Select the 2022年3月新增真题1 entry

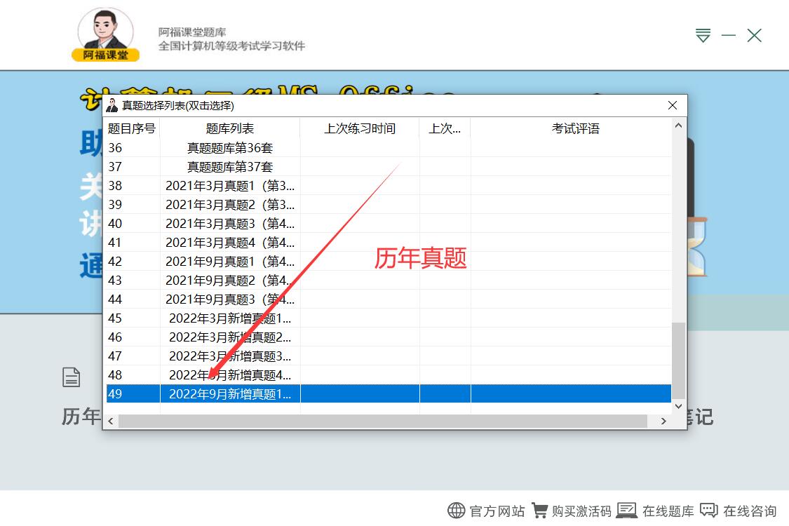pos(229,318)
